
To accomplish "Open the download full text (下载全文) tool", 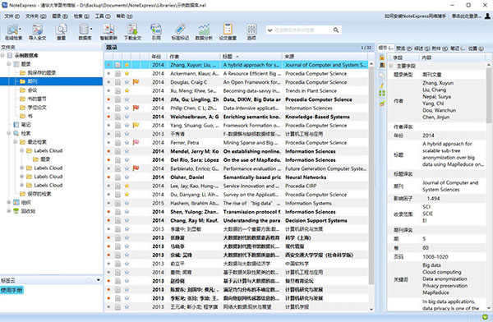I will (132, 32).
